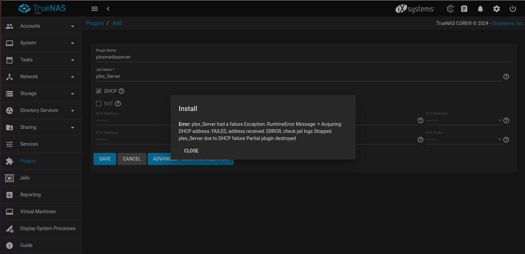Open the IPv6 Prefix dropdown

click(464, 140)
